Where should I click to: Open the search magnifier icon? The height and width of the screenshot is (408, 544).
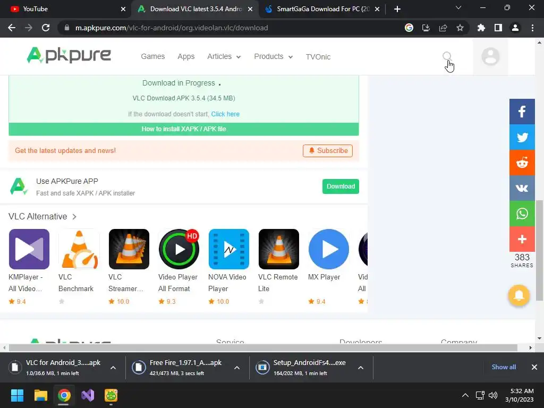click(447, 56)
